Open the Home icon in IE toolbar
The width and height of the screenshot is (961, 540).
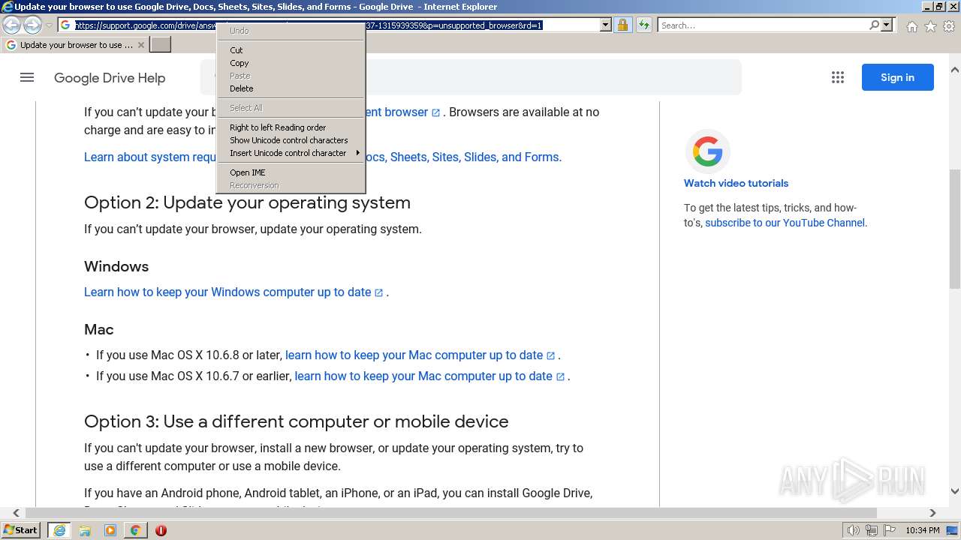pyautogui.click(x=911, y=26)
